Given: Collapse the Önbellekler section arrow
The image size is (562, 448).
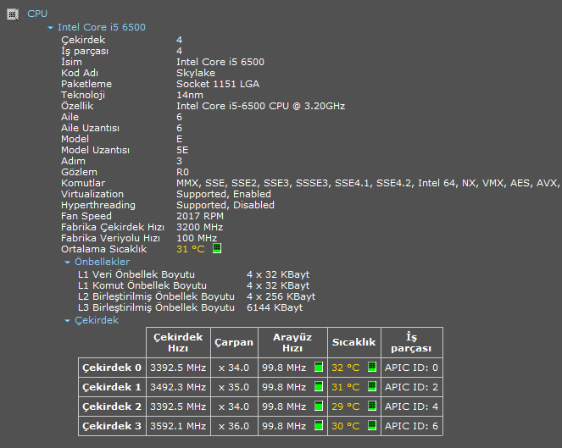Looking at the screenshot, I should (68, 263).
